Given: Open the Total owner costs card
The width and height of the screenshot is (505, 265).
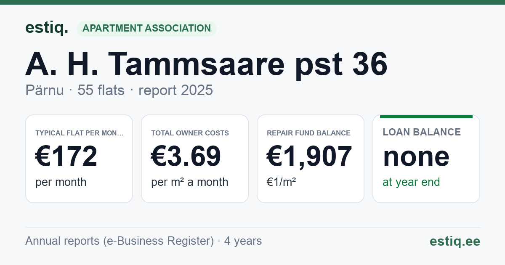Looking at the screenshot, I should [x=195, y=159].
